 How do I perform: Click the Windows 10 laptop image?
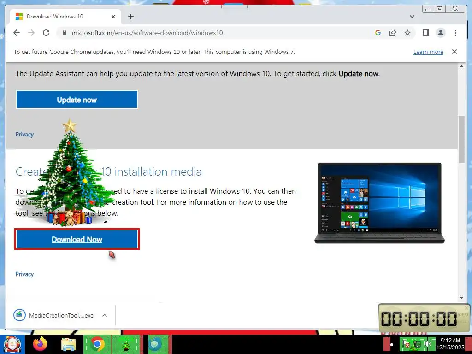[x=379, y=203]
